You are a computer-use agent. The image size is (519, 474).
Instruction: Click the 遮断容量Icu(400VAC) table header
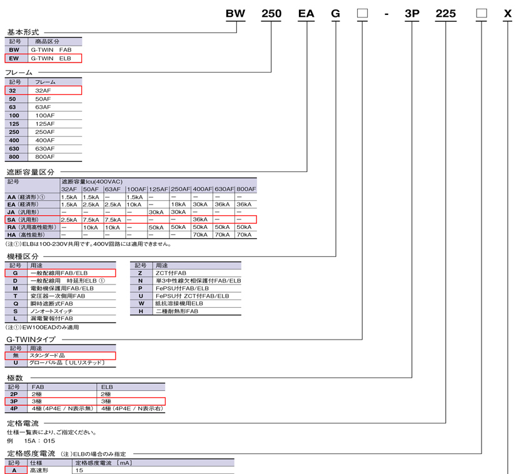click(x=92, y=181)
